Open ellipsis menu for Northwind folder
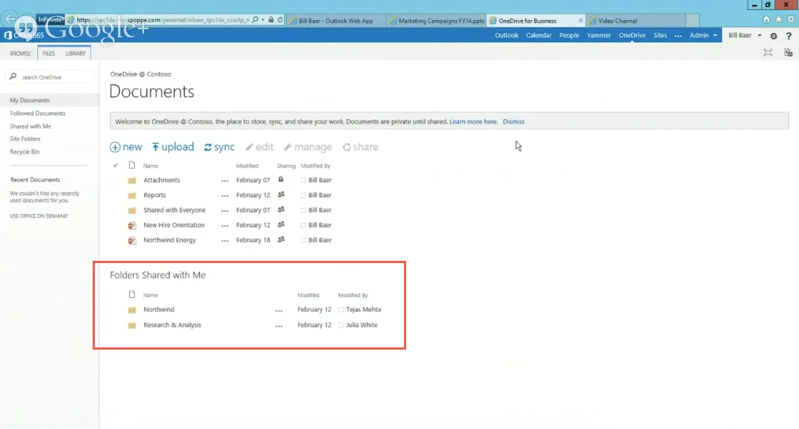Image resolution: width=799 pixels, height=429 pixels. [279, 311]
